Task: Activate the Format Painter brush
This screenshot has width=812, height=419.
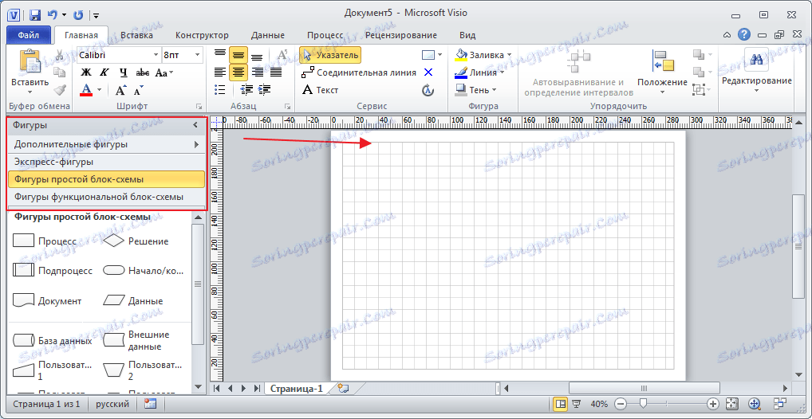Action: click(60, 89)
